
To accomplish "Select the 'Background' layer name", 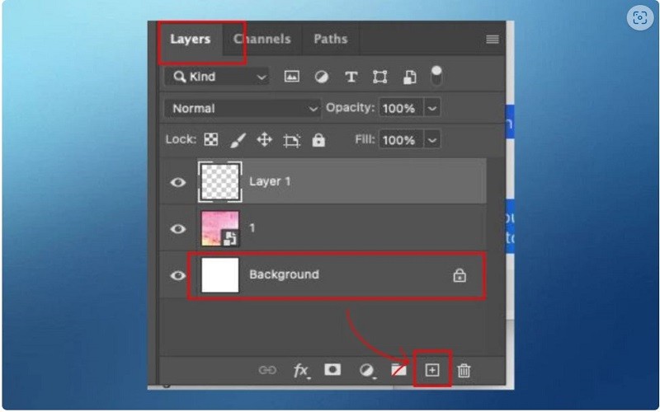I will point(284,274).
